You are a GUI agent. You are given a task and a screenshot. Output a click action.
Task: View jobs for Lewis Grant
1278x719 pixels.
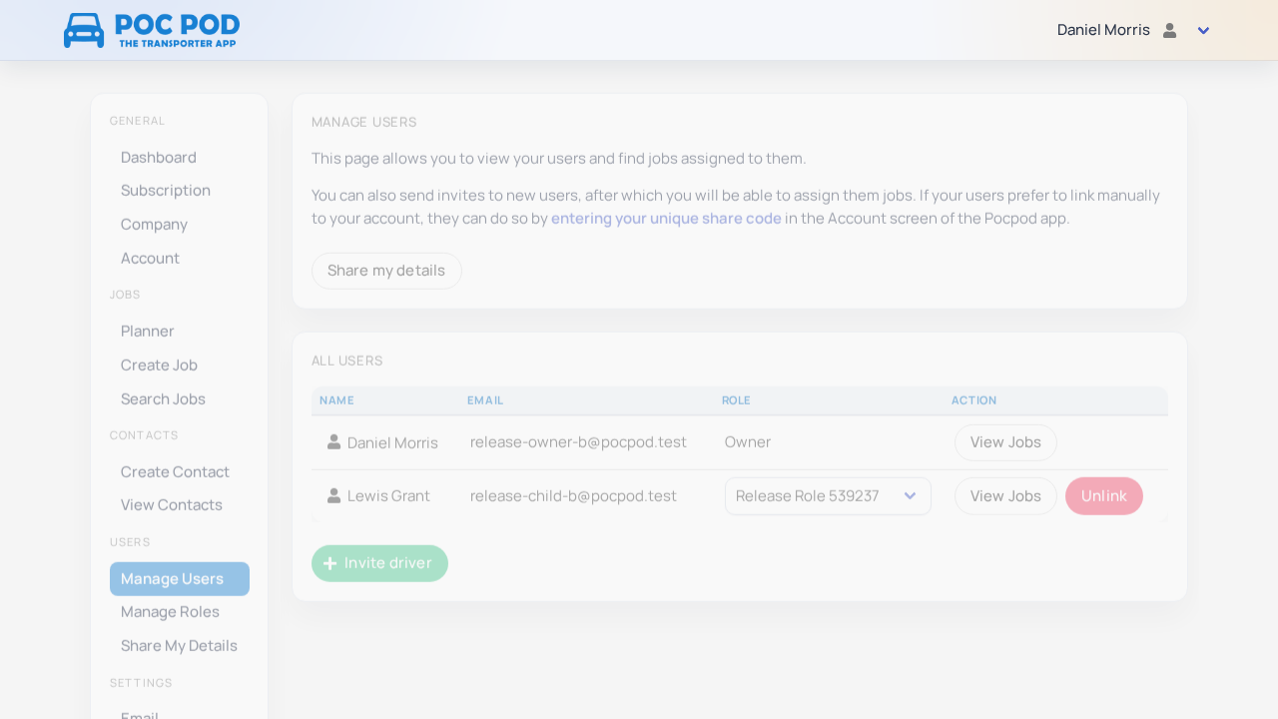pos(1005,495)
